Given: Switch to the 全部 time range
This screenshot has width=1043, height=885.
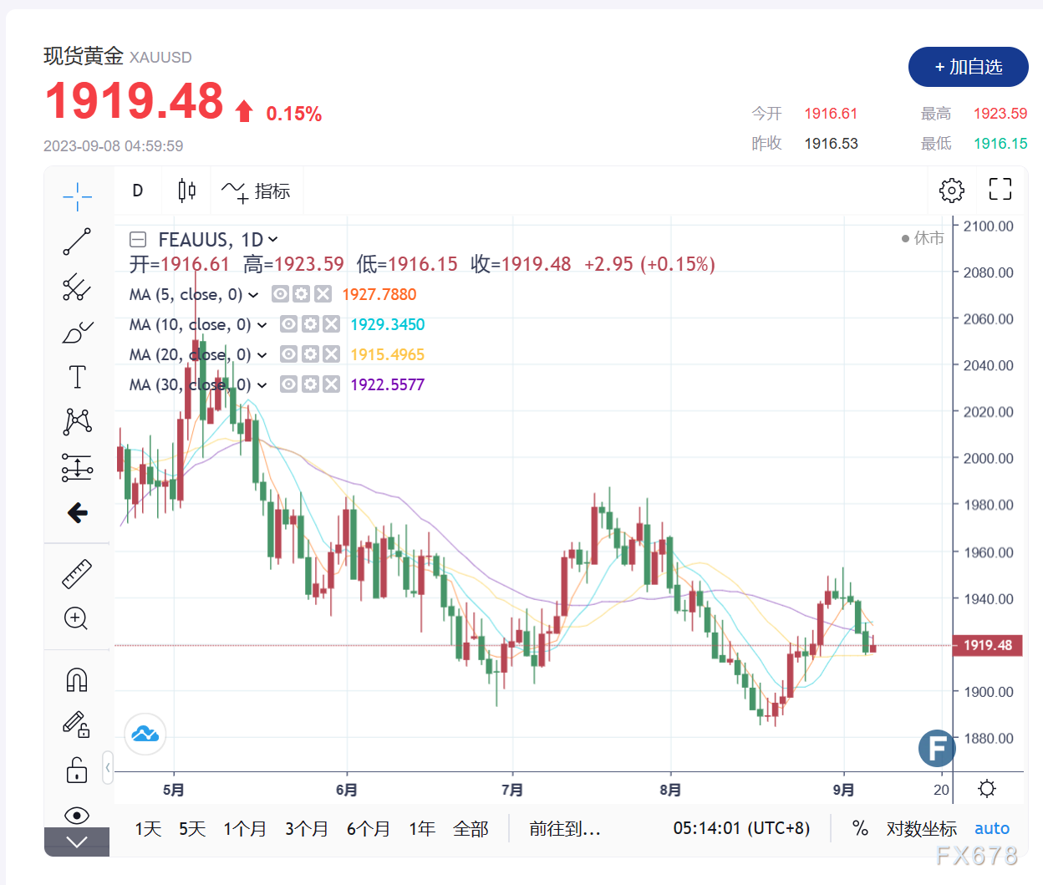Looking at the screenshot, I should pyautogui.click(x=472, y=828).
